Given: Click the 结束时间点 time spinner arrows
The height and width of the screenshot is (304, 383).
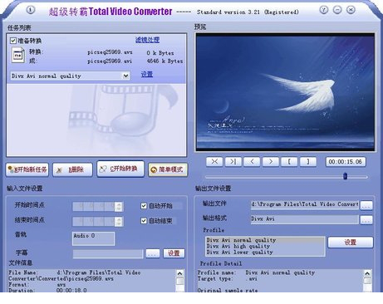Looking at the screenshot, I should [119, 221].
